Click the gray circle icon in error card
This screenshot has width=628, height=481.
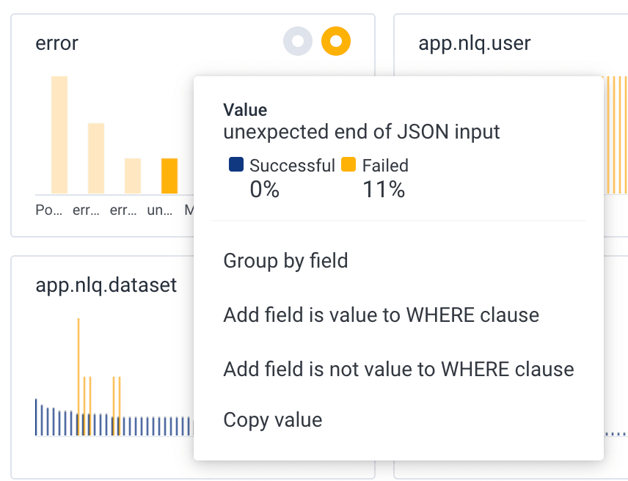point(298,42)
